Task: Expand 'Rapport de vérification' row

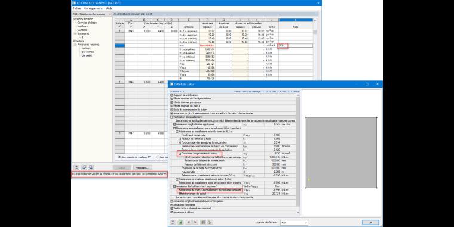Action: [171, 95]
